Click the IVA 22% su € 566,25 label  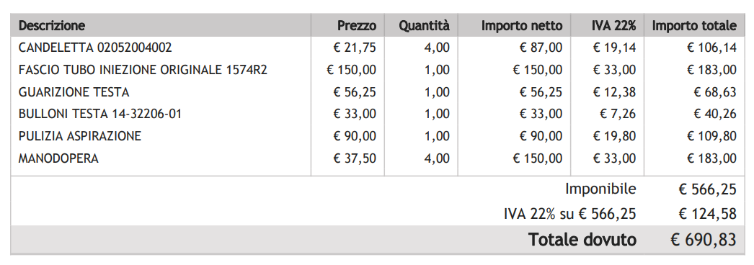click(570, 213)
